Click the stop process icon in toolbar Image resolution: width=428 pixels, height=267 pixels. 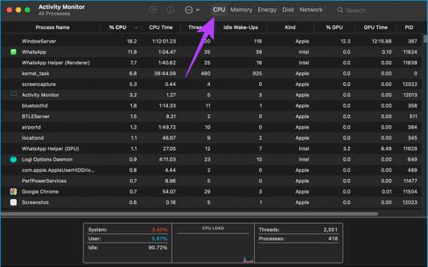coord(153,10)
